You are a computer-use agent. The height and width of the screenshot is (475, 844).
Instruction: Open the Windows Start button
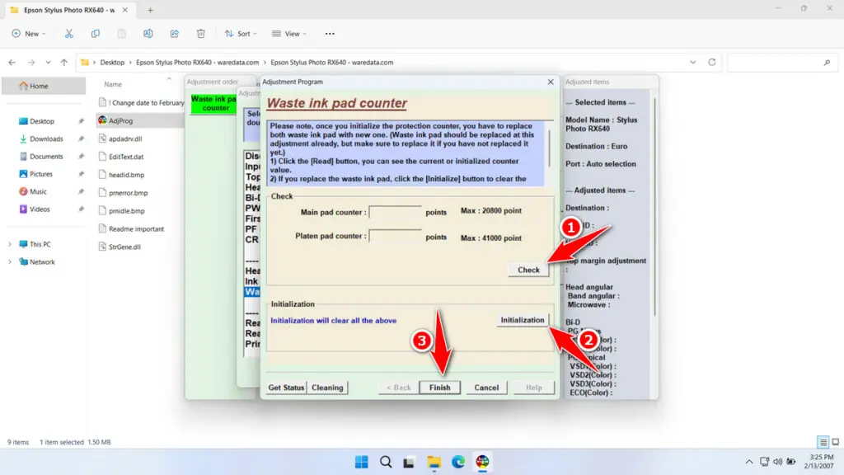click(361, 462)
